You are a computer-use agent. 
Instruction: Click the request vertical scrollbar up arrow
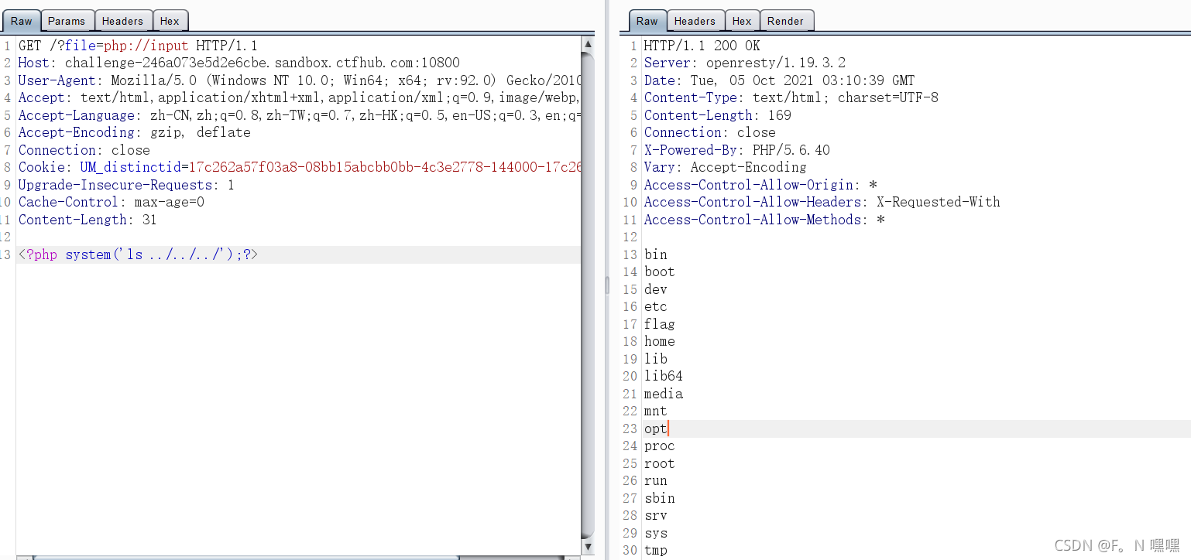click(588, 44)
